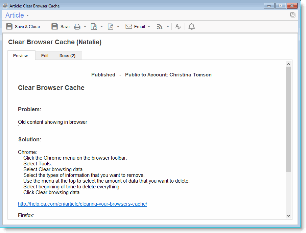Expand the RSS feed dropdown arrow
The image size is (306, 233).
click(x=167, y=27)
